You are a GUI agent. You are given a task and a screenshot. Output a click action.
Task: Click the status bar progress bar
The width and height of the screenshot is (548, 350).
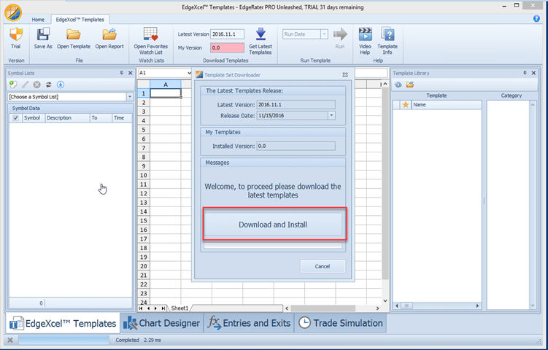click(63, 340)
